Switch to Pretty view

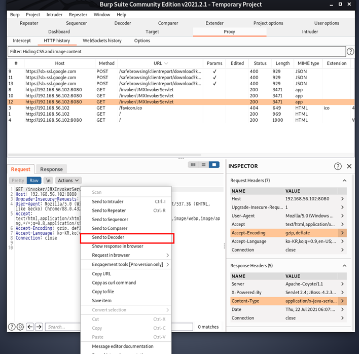pos(18,181)
